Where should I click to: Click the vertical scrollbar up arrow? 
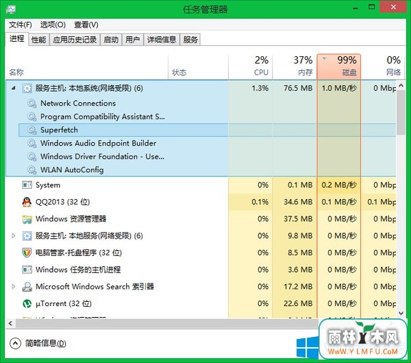401,86
